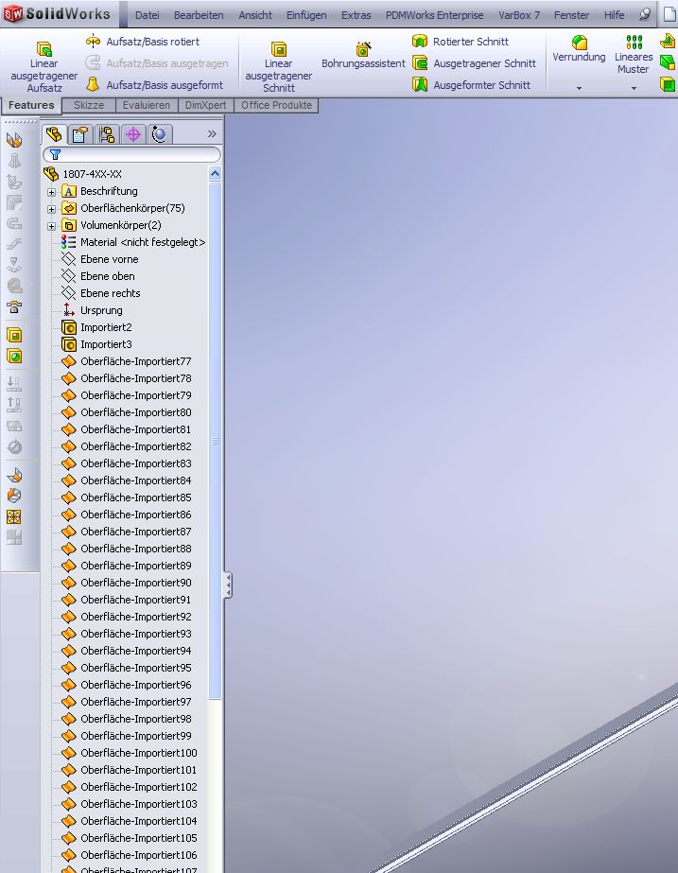Switch to Office Produkte tab

(276, 105)
